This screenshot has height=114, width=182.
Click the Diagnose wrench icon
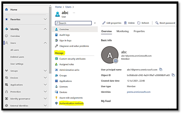(56, 46)
